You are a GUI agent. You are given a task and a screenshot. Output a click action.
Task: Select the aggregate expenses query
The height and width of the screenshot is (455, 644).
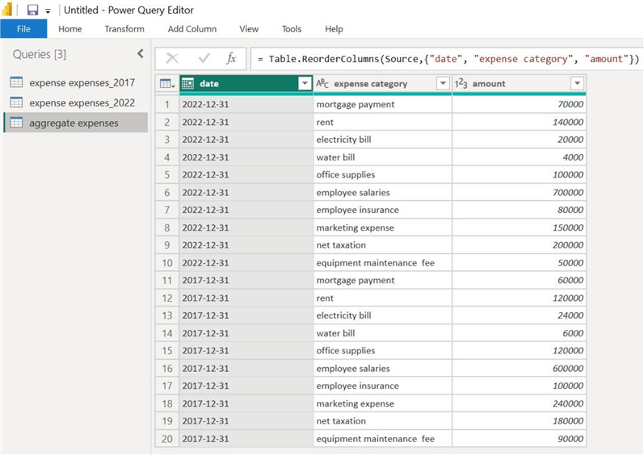(x=76, y=123)
